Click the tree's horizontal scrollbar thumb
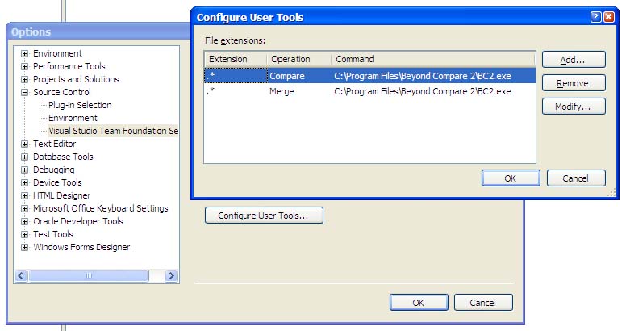The width and height of the screenshot is (626, 331). (x=89, y=275)
